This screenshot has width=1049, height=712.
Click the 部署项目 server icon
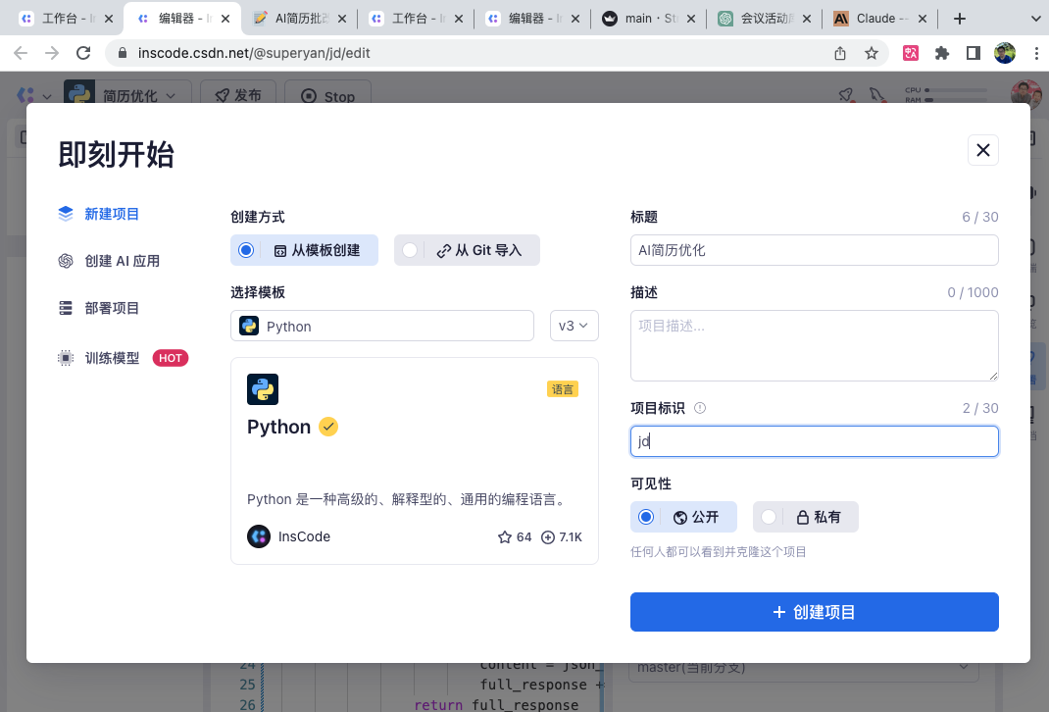click(x=66, y=308)
